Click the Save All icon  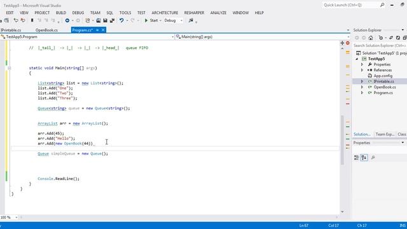point(112,20)
